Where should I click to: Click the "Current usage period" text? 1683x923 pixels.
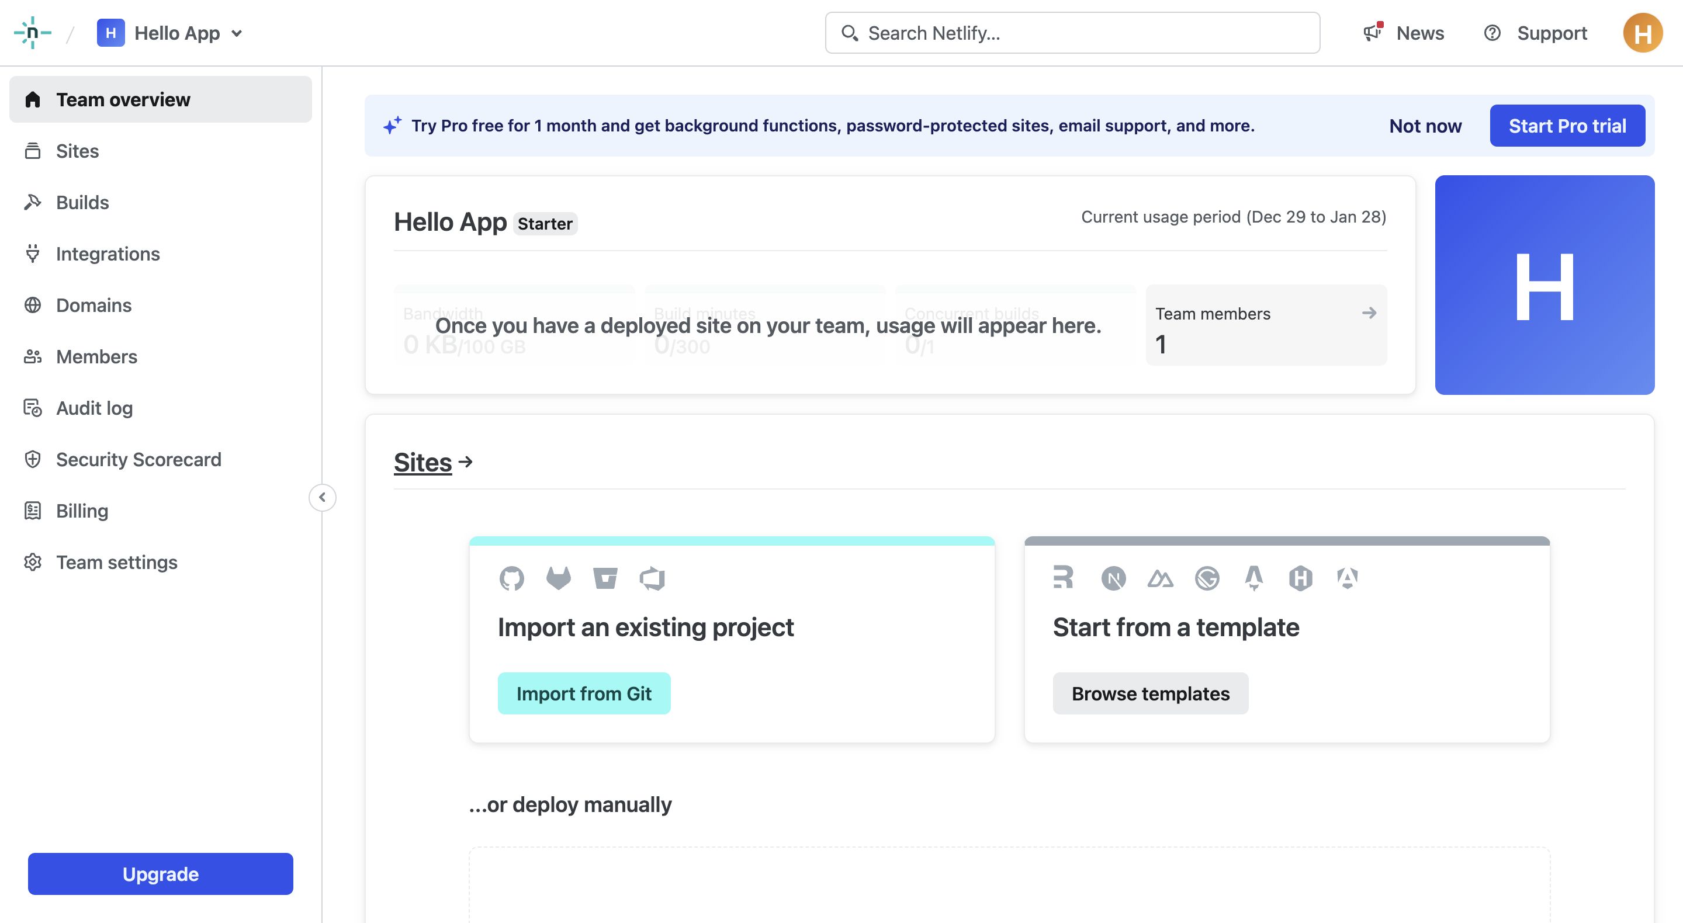click(x=1233, y=217)
